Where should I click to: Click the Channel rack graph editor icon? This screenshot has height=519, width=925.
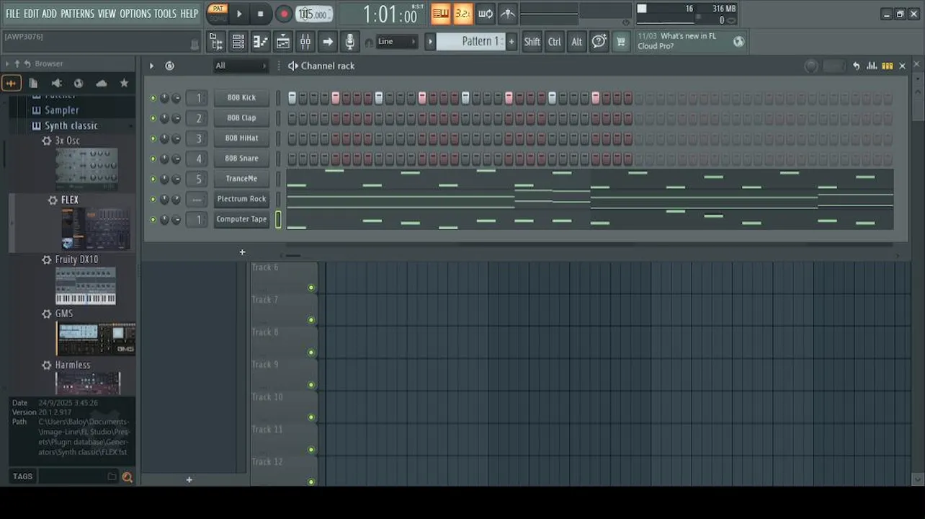tap(872, 66)
